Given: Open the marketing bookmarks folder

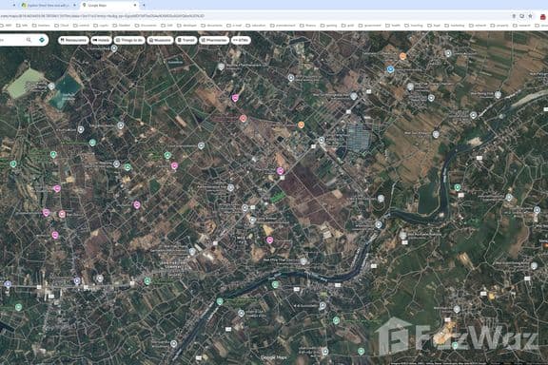Looking at the screenshot, I should coord(455,26).
